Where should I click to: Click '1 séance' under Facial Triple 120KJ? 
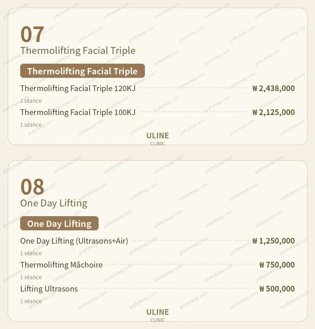pyautogui.click(x=31, y=101)
